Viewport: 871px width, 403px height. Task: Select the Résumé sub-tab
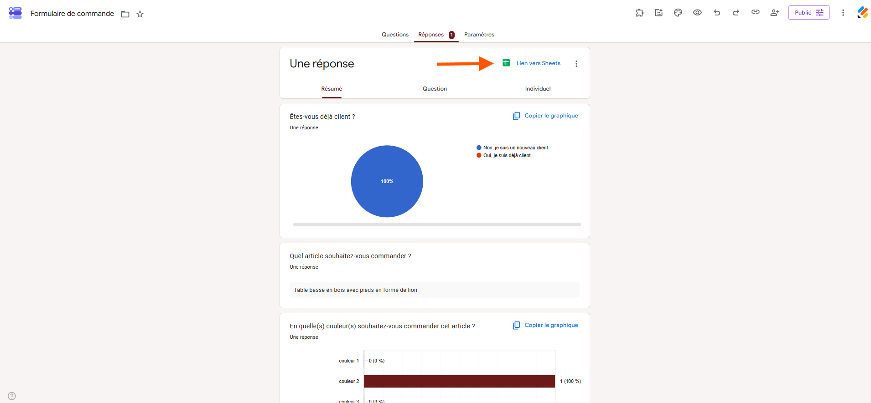[332, 89]
